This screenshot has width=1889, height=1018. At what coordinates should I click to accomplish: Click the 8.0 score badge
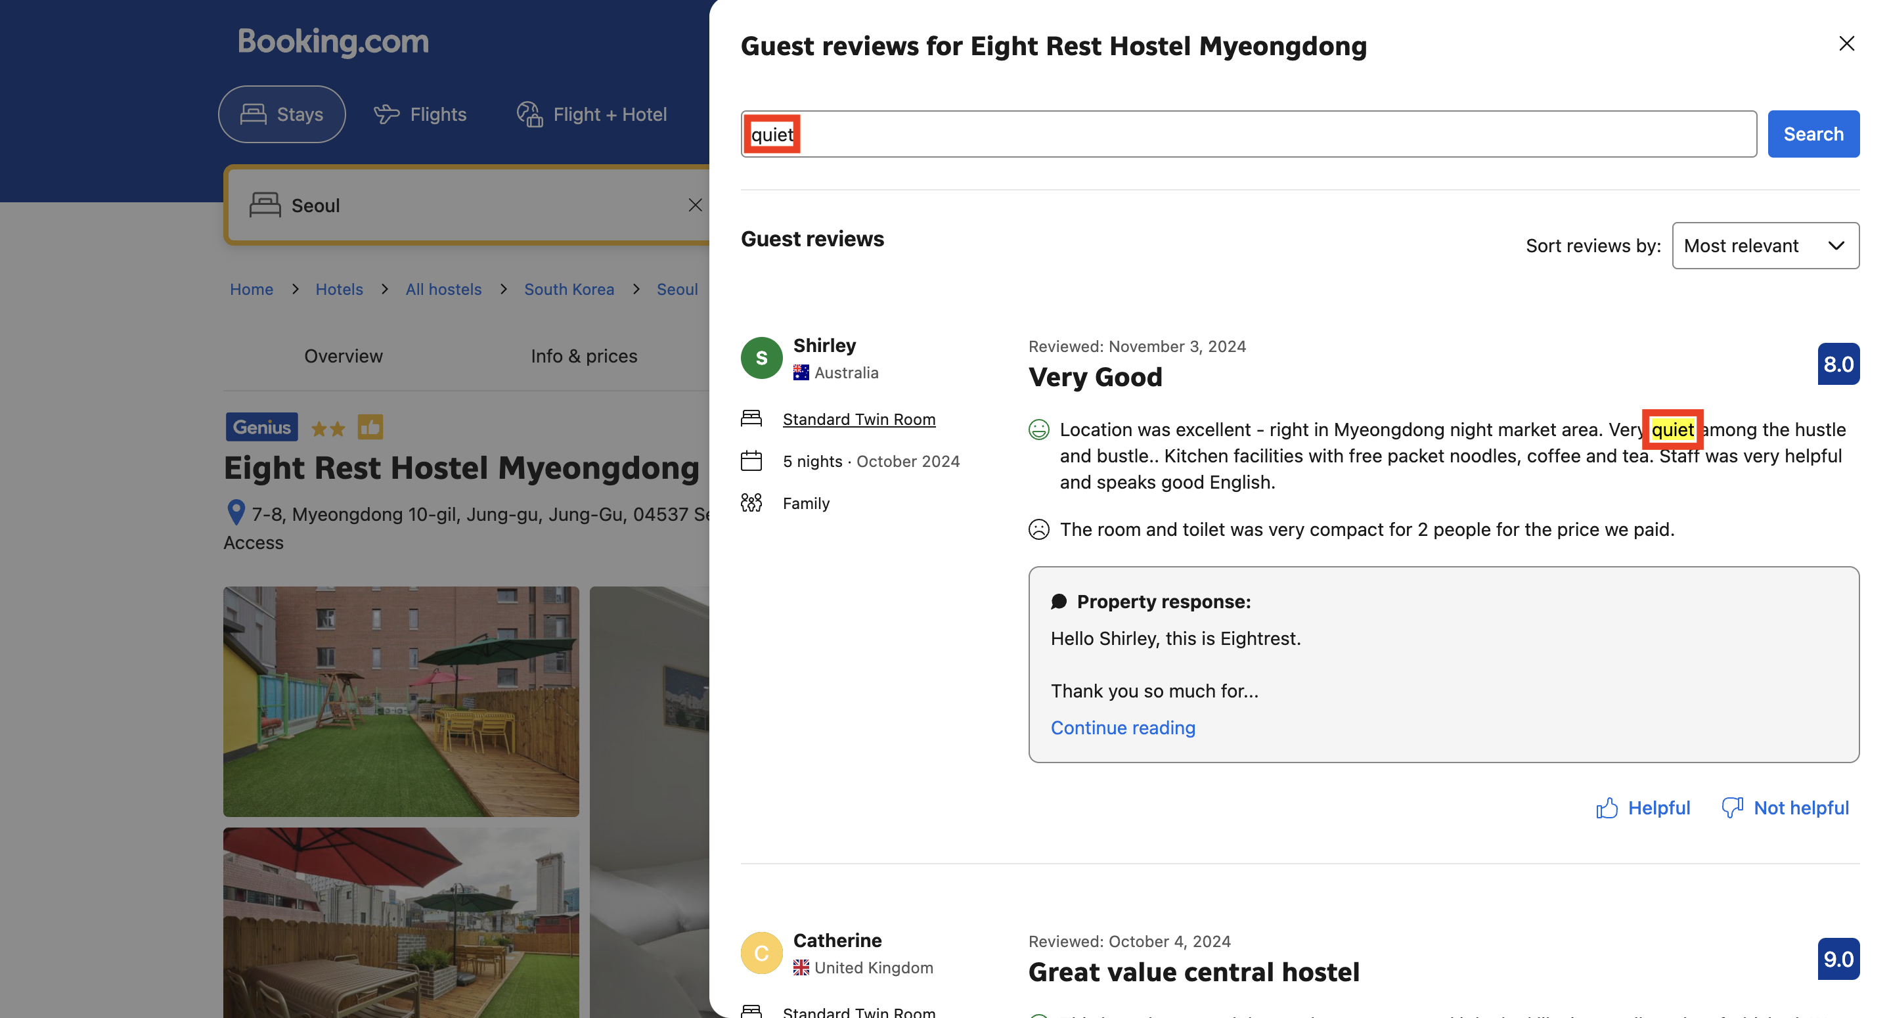1838,364
